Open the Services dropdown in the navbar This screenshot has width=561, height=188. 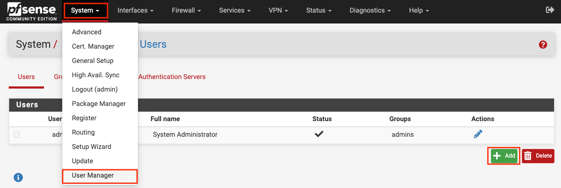[235, 10]
